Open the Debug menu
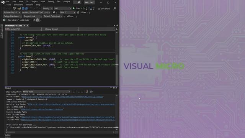245x138 pixels. (51, 2)
